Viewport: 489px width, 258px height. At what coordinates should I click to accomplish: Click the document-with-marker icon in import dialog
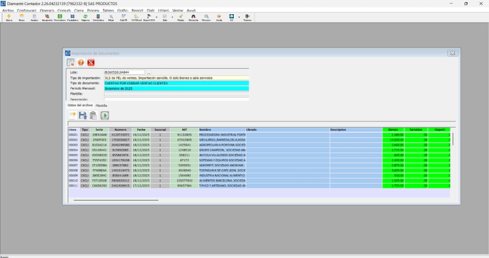pos(71,62)
